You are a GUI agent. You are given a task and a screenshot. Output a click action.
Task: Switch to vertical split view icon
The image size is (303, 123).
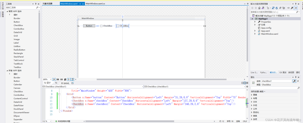242,83
